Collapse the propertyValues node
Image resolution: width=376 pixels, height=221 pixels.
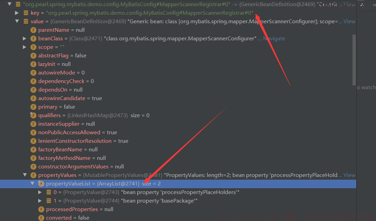click(25, 175)
